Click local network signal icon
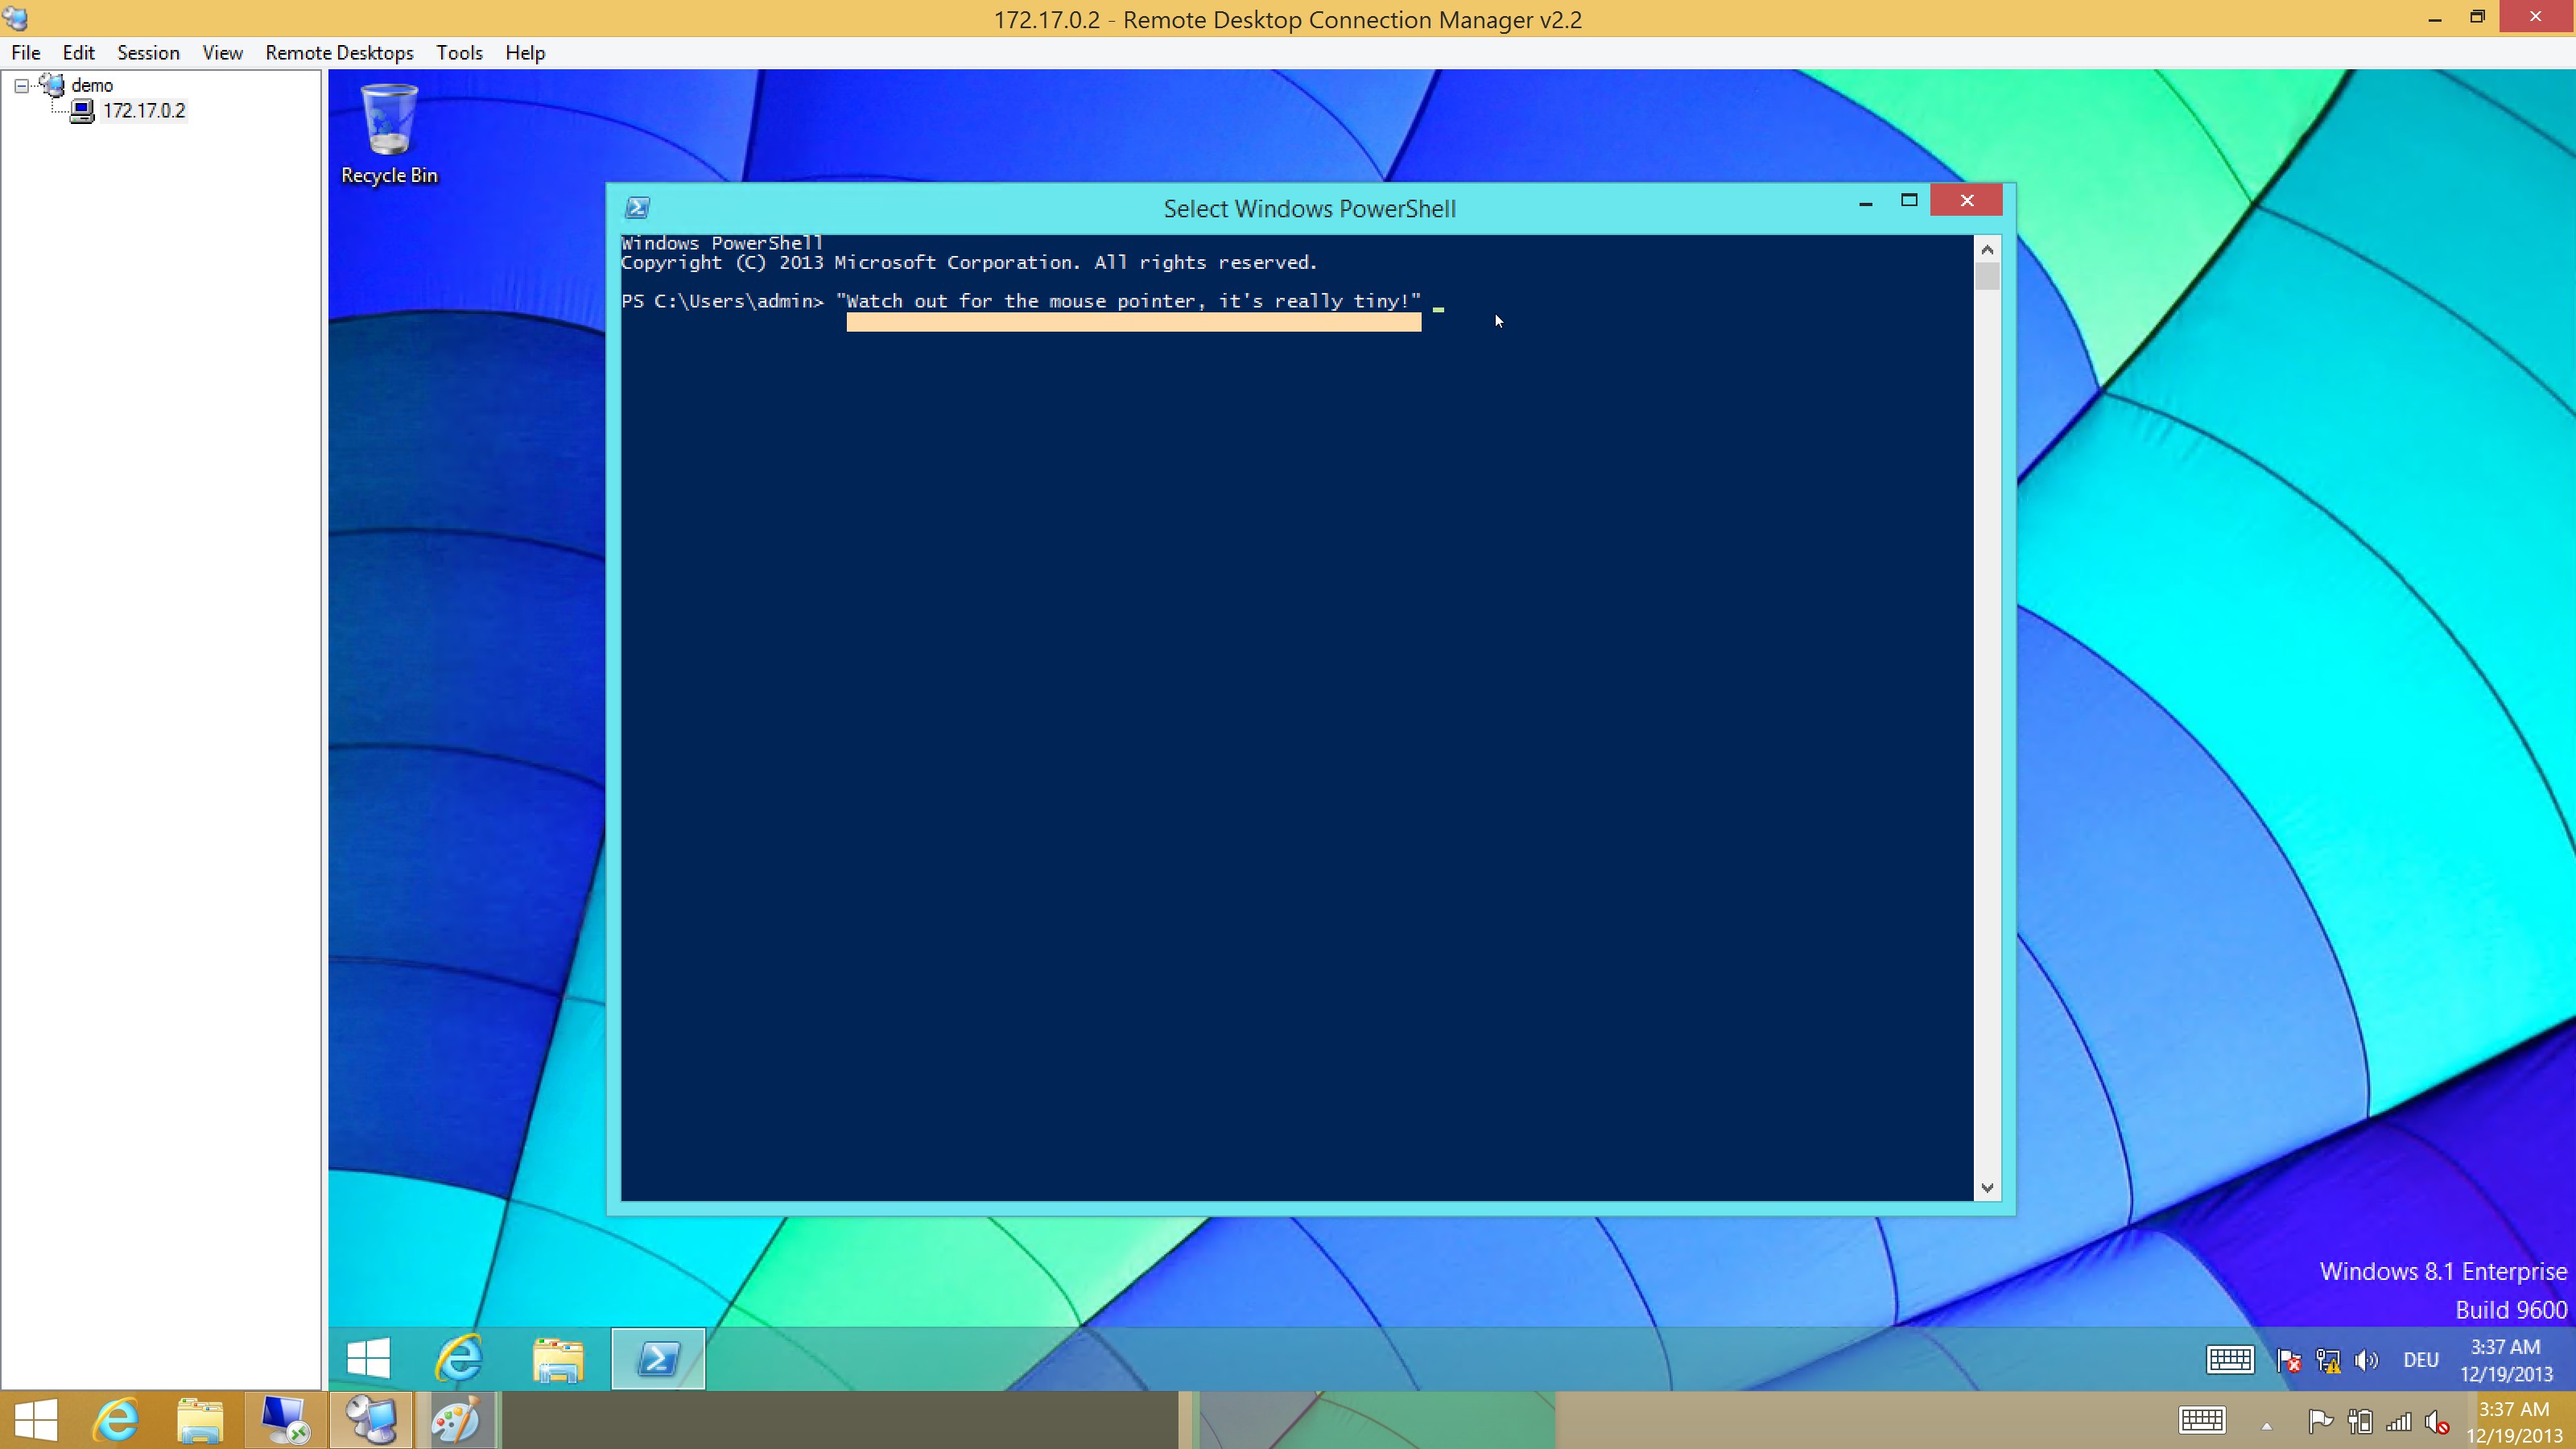Viewport: 2576px width, 1449px height. [2398, 1421]
